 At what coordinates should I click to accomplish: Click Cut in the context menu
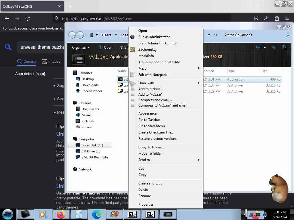click(141, 168)
